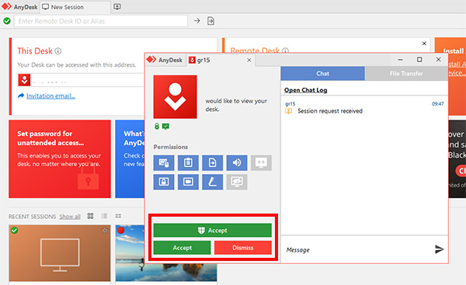Toggle privacy mode permission icon
466x285 pixels.
(x=237, y=182)
